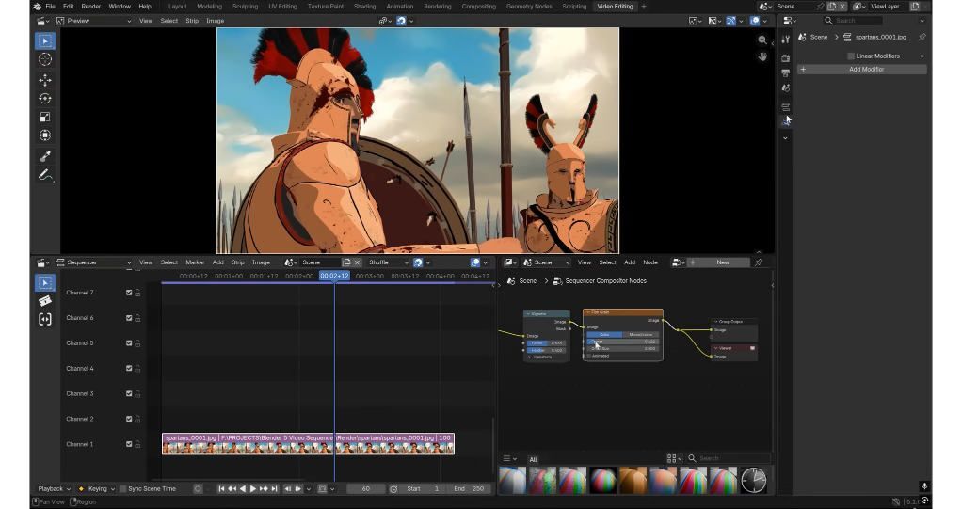Switch to the Compositing workspace tab
Image resolution: width=962 pixels, height=509 pixels.
point(478,7)
